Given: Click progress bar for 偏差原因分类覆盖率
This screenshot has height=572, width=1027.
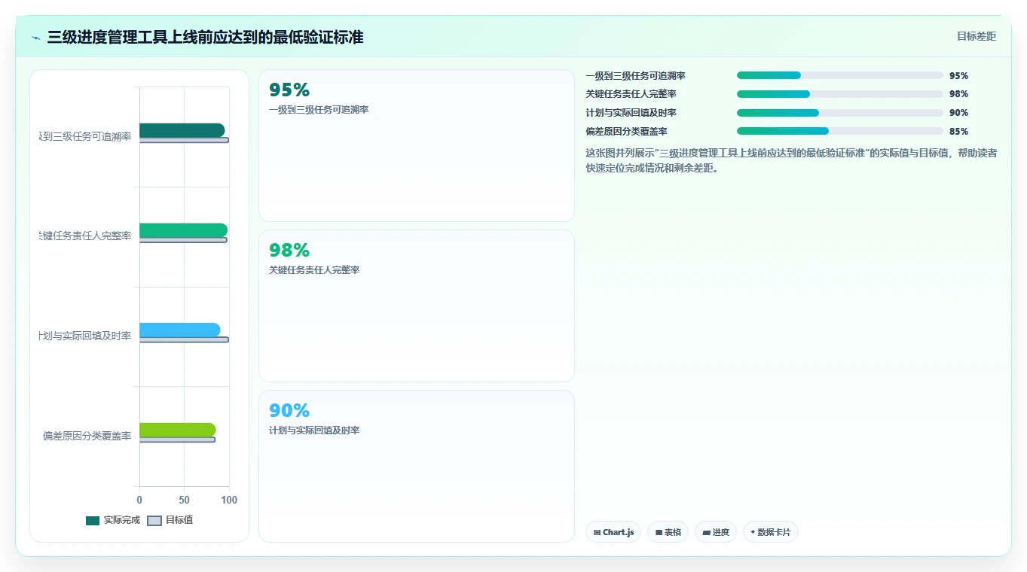Looking at the screenshot, I should [x=840, y=131].
